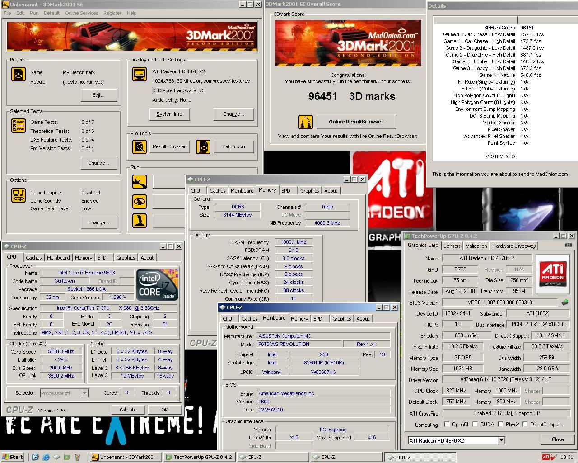Click the P6T6 WS REVOLUTION model field
The image size is (578, 463).
pyautogui.click(x=300, y=344)
